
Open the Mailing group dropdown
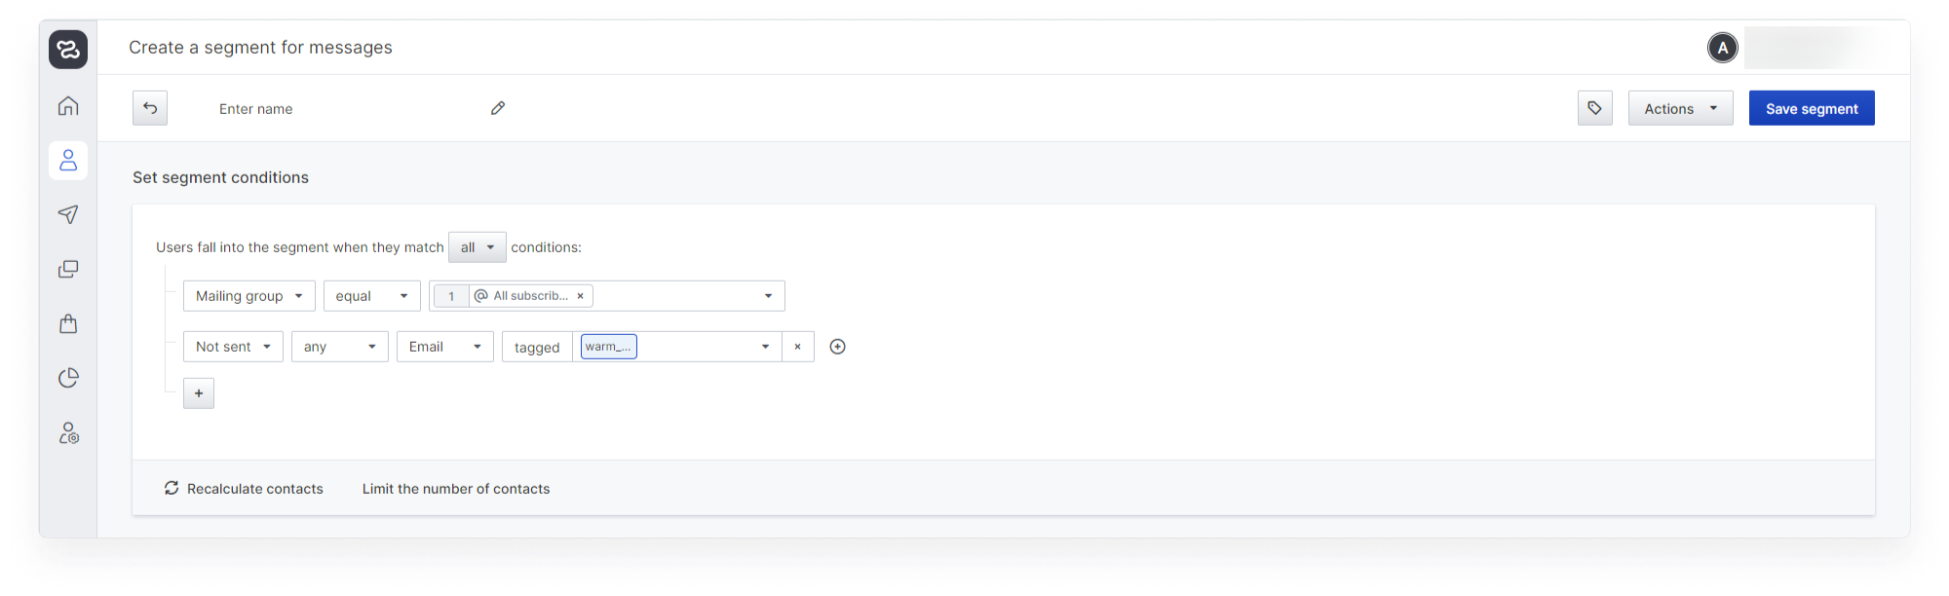[x=249, y=296]
